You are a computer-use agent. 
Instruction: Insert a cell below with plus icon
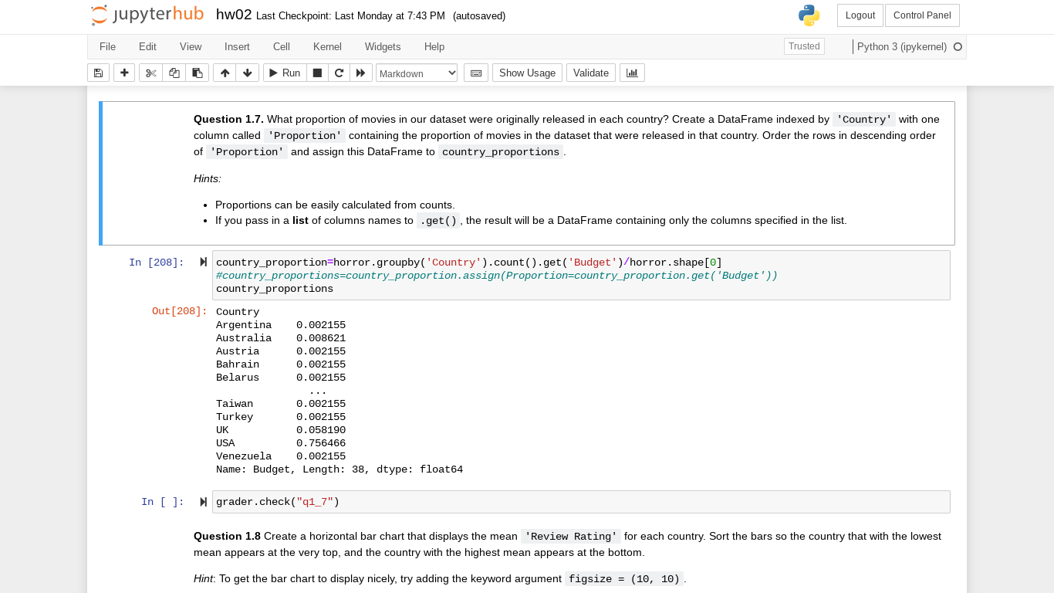(x=124, y=73)
